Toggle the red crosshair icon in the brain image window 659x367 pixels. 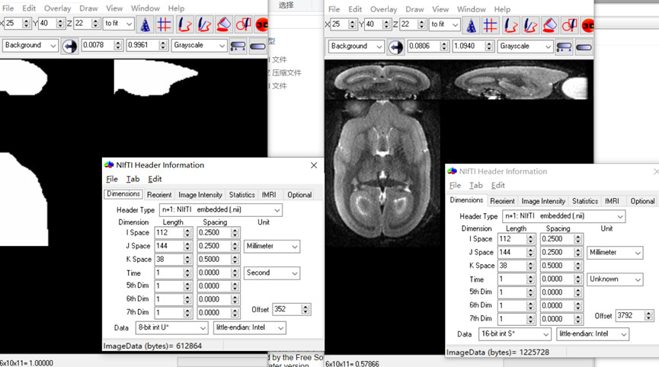[x=490, y=25]
